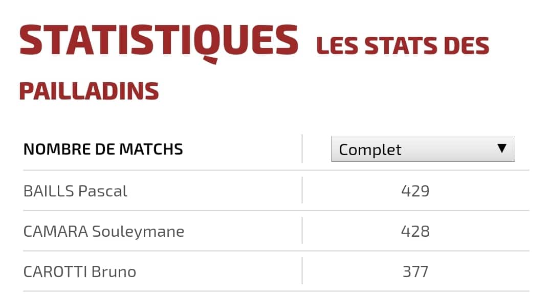The height and width of the screenshot is (297, 549).
Task: Select the surname BAILLS
Action: click(49, 191)
